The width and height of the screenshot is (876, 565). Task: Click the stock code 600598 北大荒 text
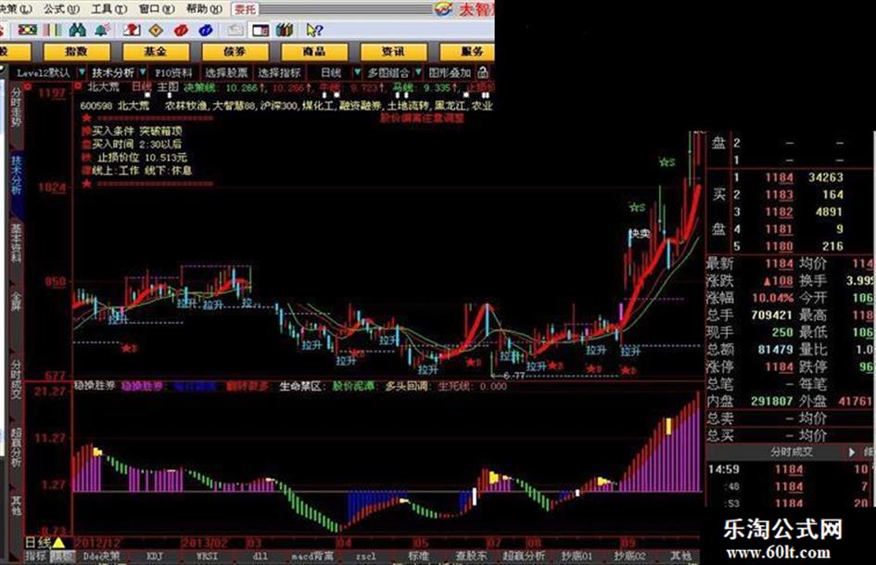115,105
